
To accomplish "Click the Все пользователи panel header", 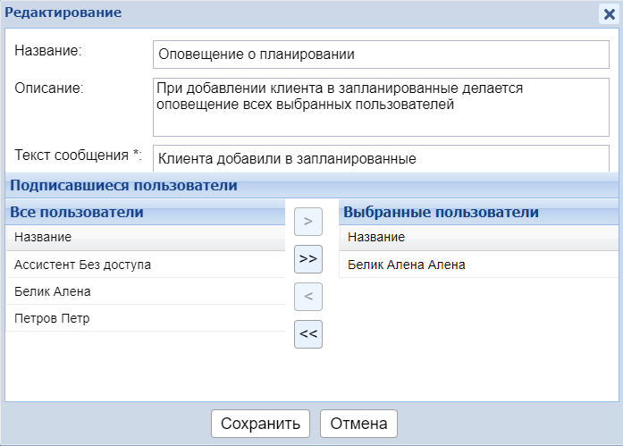I will coord(77,213).
